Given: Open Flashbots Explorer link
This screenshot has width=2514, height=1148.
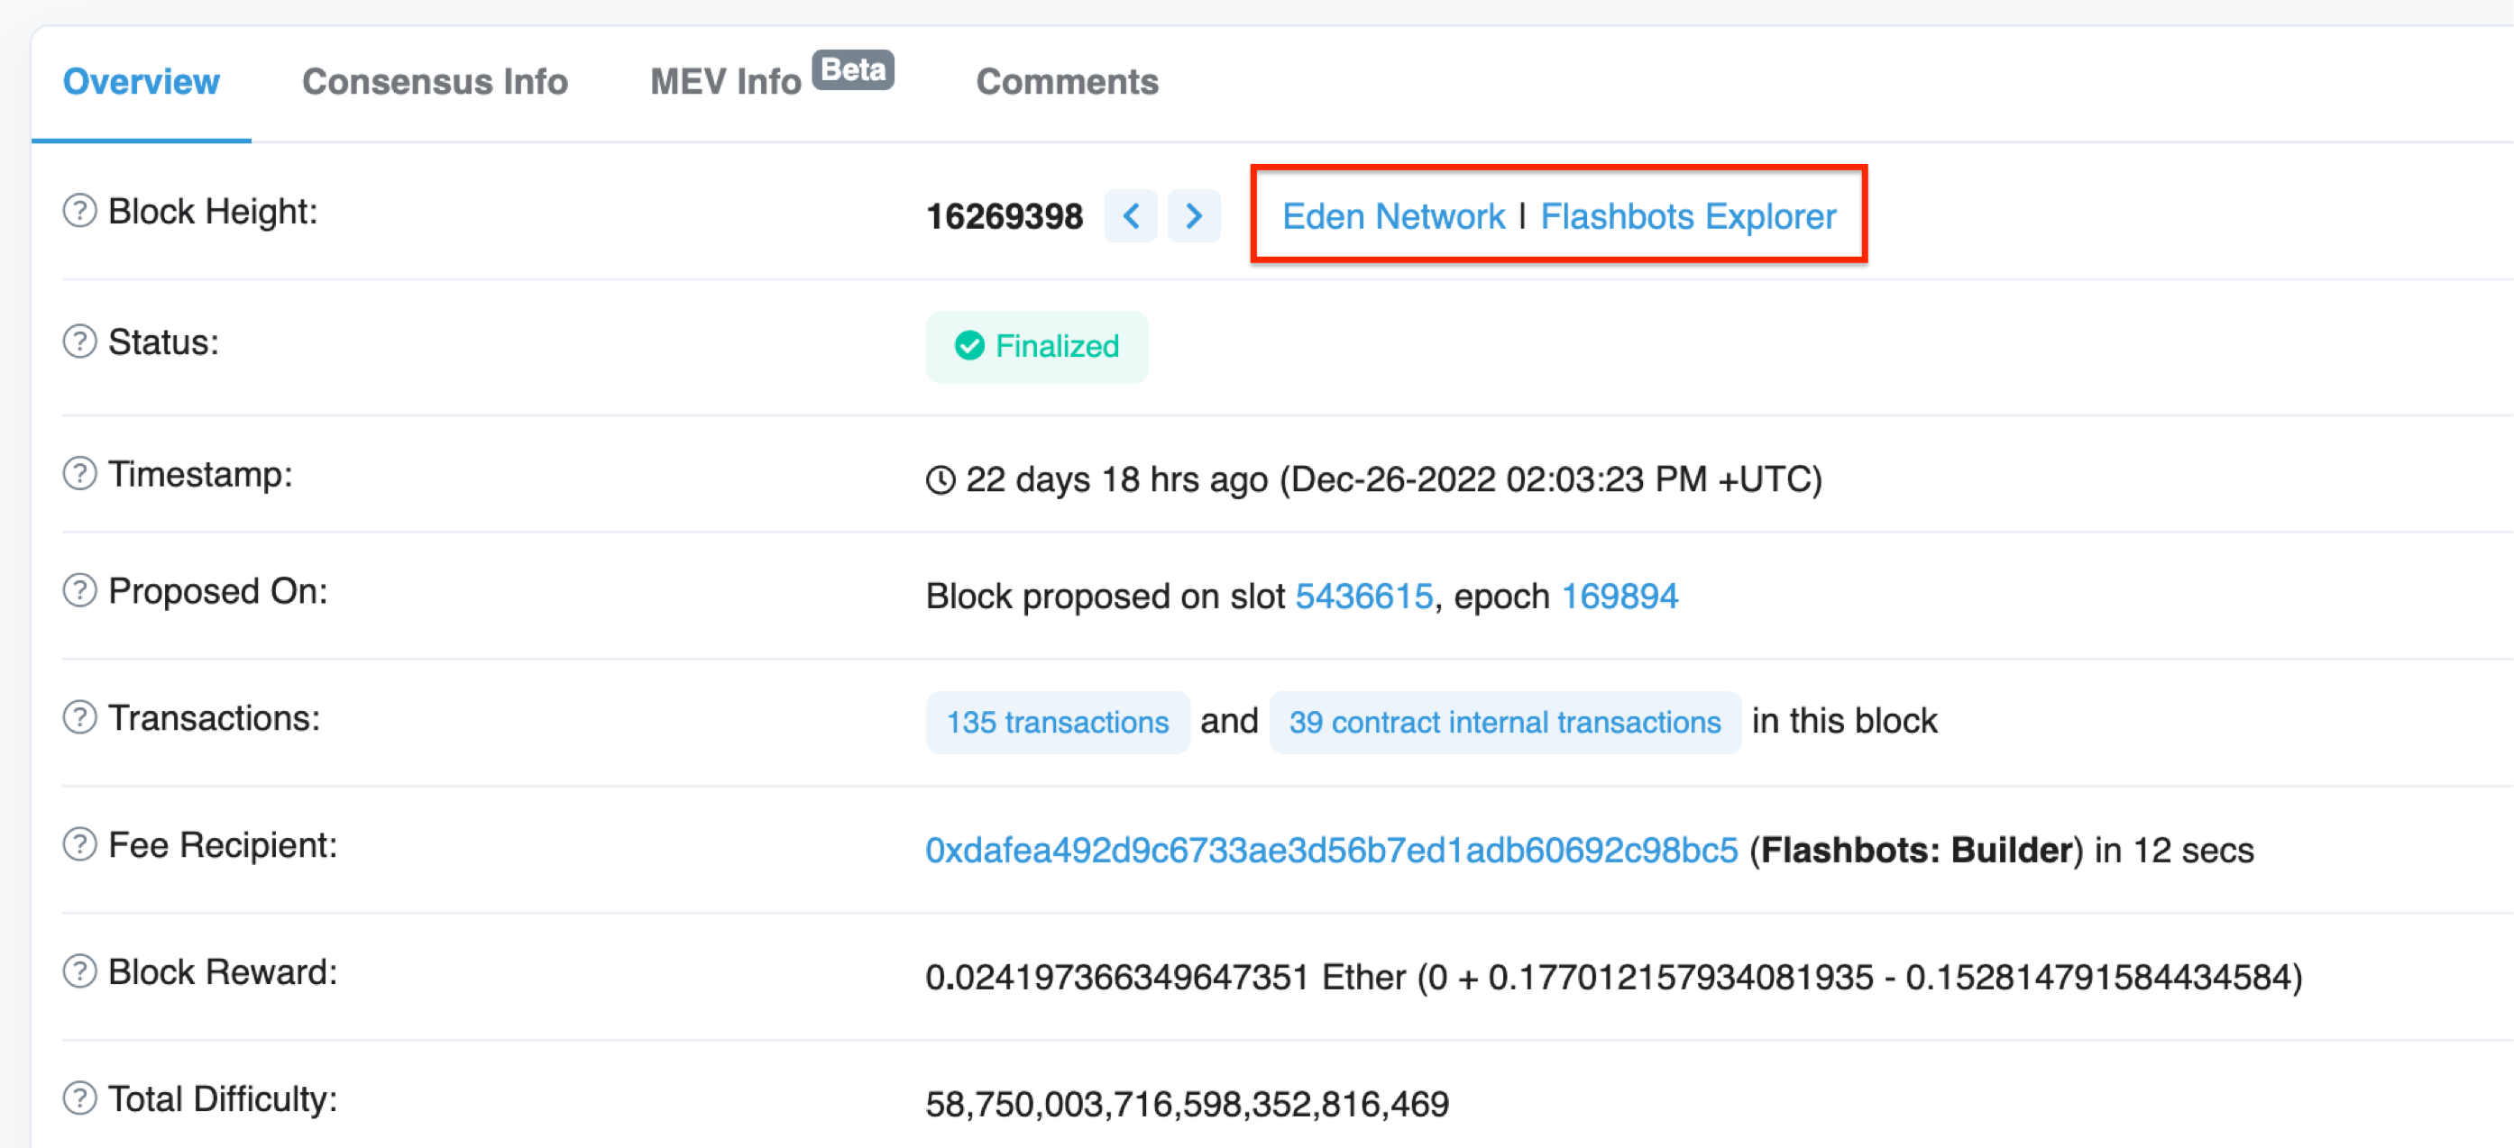Looking at the screenshot, I should 1687,216.
